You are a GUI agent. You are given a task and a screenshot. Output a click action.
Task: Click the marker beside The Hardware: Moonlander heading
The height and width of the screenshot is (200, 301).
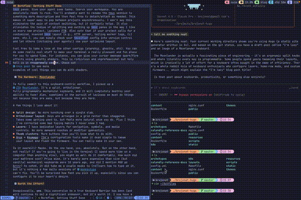pyautogui.click(x=15, y=76)
